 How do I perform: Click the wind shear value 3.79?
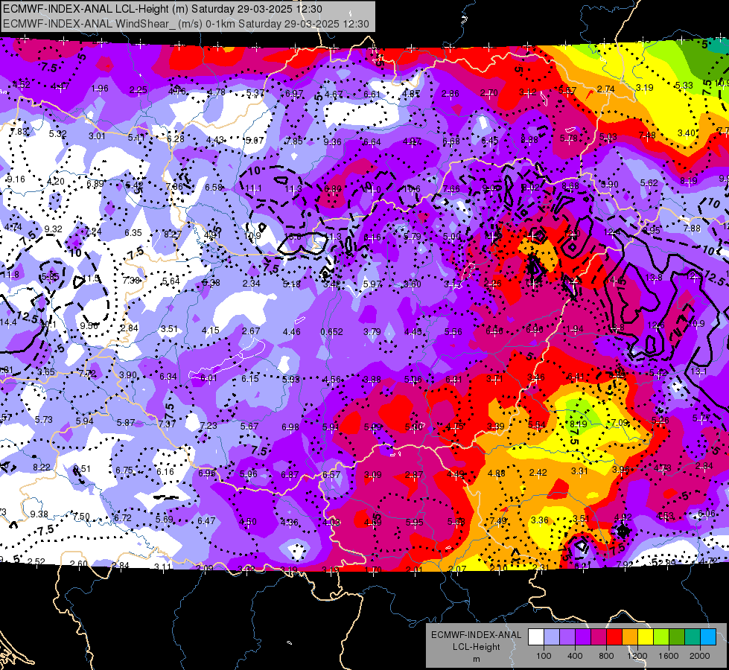[372, 331]
